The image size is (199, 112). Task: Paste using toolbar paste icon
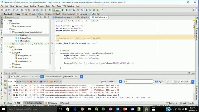(x=29, y=10)
